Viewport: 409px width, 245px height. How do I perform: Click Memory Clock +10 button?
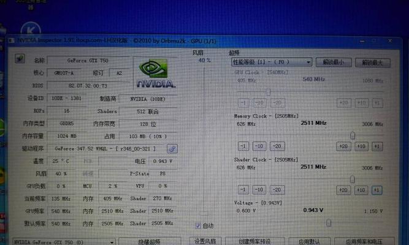361,146
